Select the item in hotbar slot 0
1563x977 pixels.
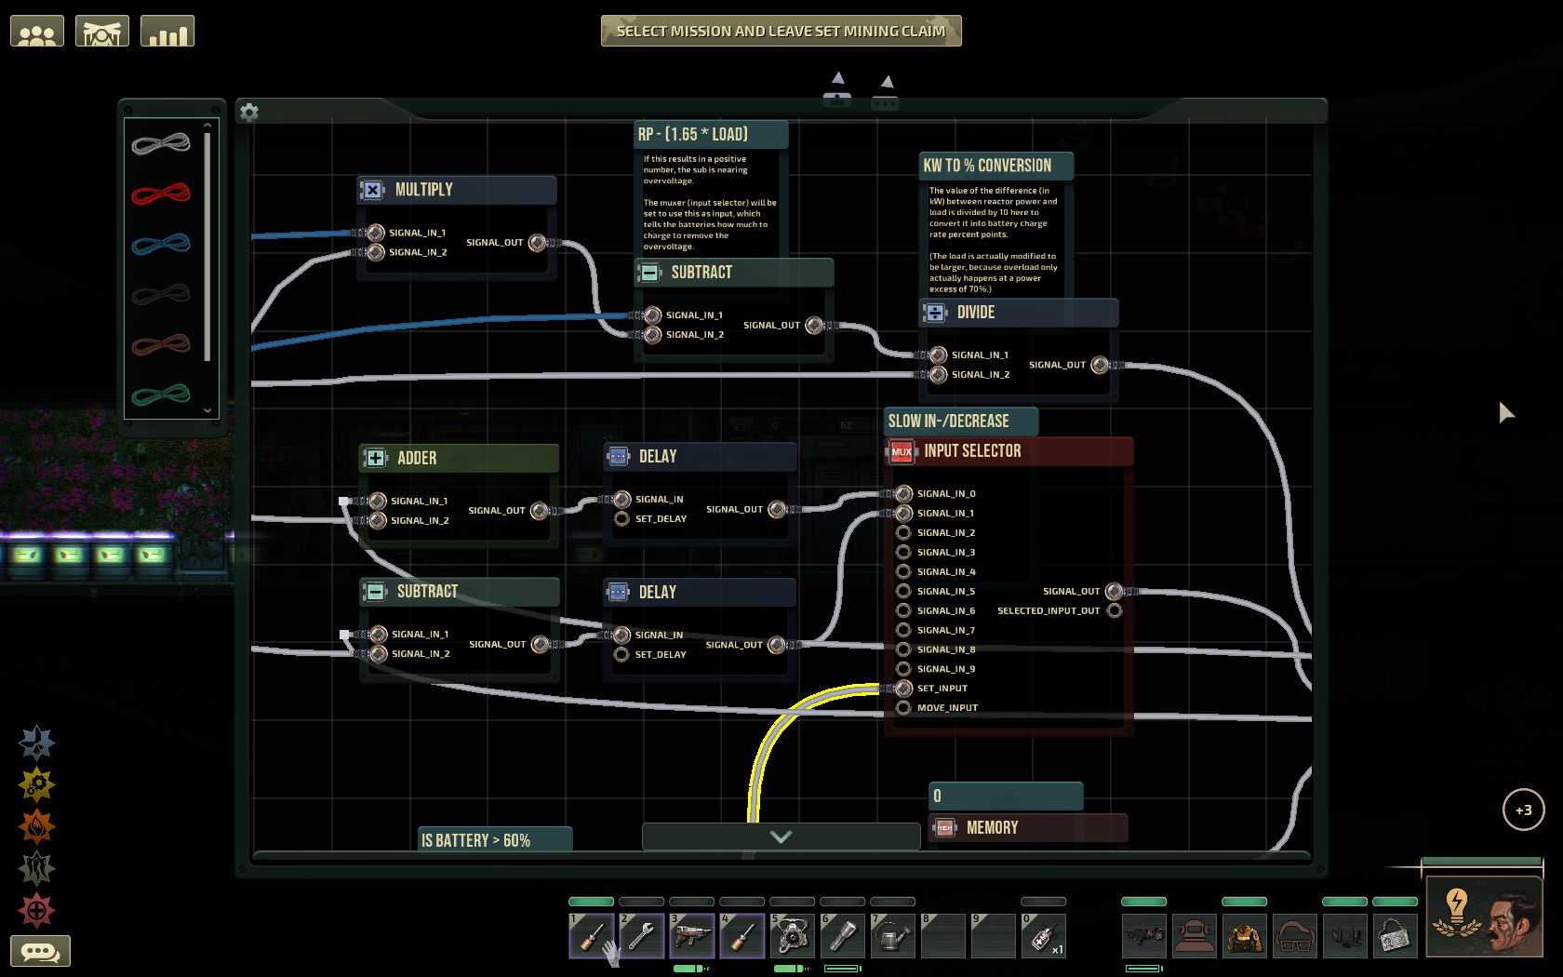tap(1044, 935)
